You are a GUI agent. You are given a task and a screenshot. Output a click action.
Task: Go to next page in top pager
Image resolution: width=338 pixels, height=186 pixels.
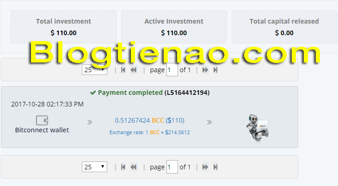(205, 70)
